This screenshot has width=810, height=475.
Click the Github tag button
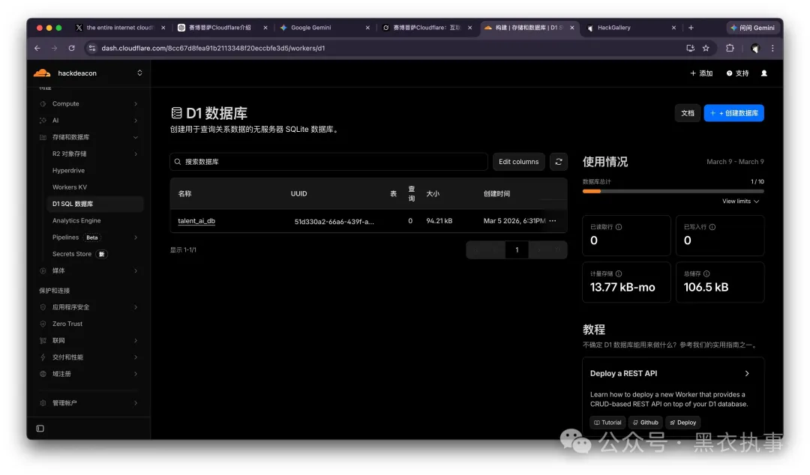coord(646,423)
